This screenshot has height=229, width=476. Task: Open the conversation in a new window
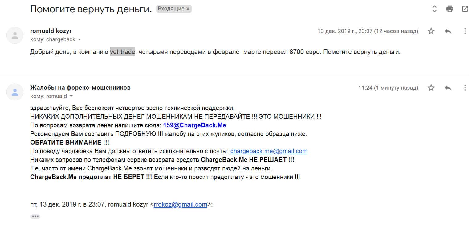tap(465, 9)
